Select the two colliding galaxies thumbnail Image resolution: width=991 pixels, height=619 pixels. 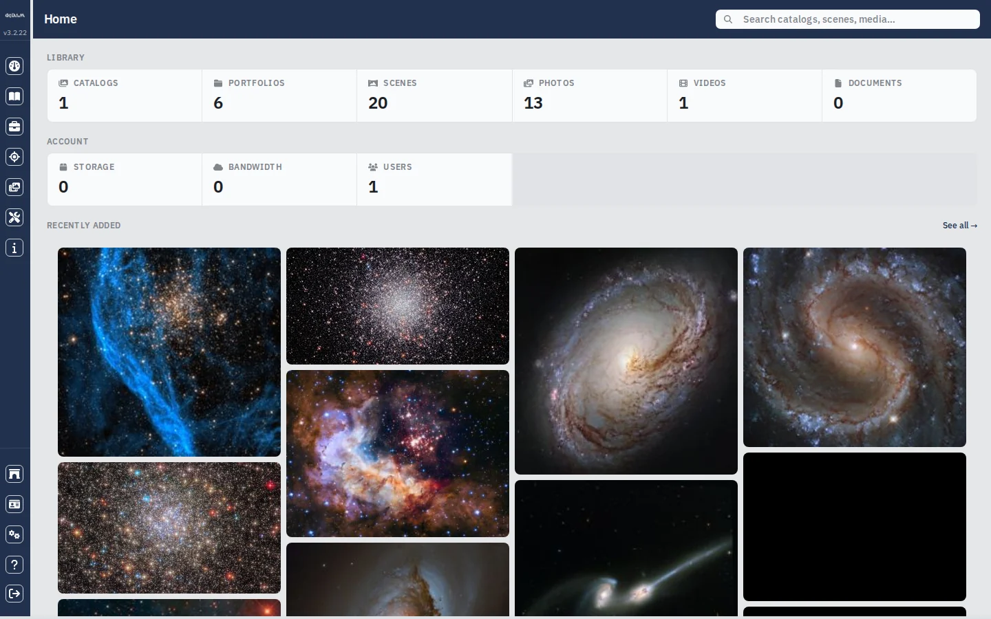626,548
